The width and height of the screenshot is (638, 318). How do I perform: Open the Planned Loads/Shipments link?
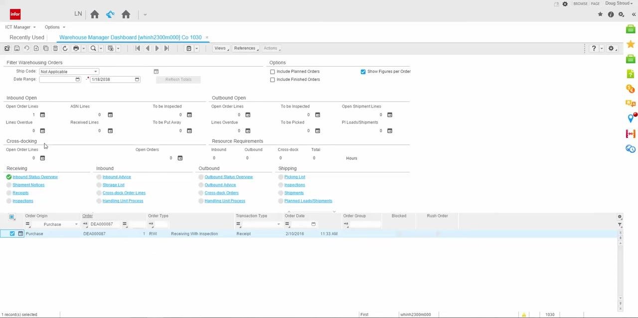pos(308,201)
